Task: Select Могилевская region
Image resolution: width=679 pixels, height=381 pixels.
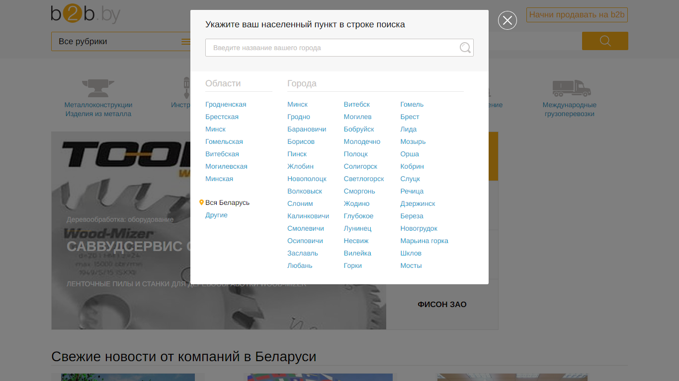Action: (x=226, y=166)
